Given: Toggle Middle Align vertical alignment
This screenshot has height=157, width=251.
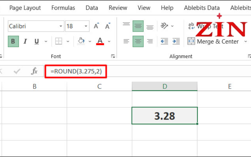Looking at the screenshot, I should pyautogui.click(x=138, y=26).
